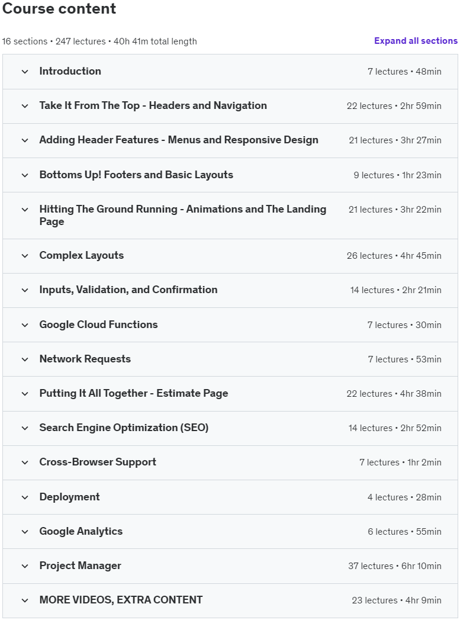Select Search Engine Optimization (SEO) title

(x=124, y=428)
